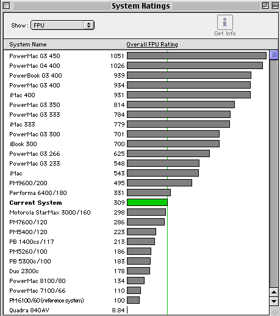280x316 pixels.
Task: Select the PB 5300c/100 row
Action: (x=136, y=261)
